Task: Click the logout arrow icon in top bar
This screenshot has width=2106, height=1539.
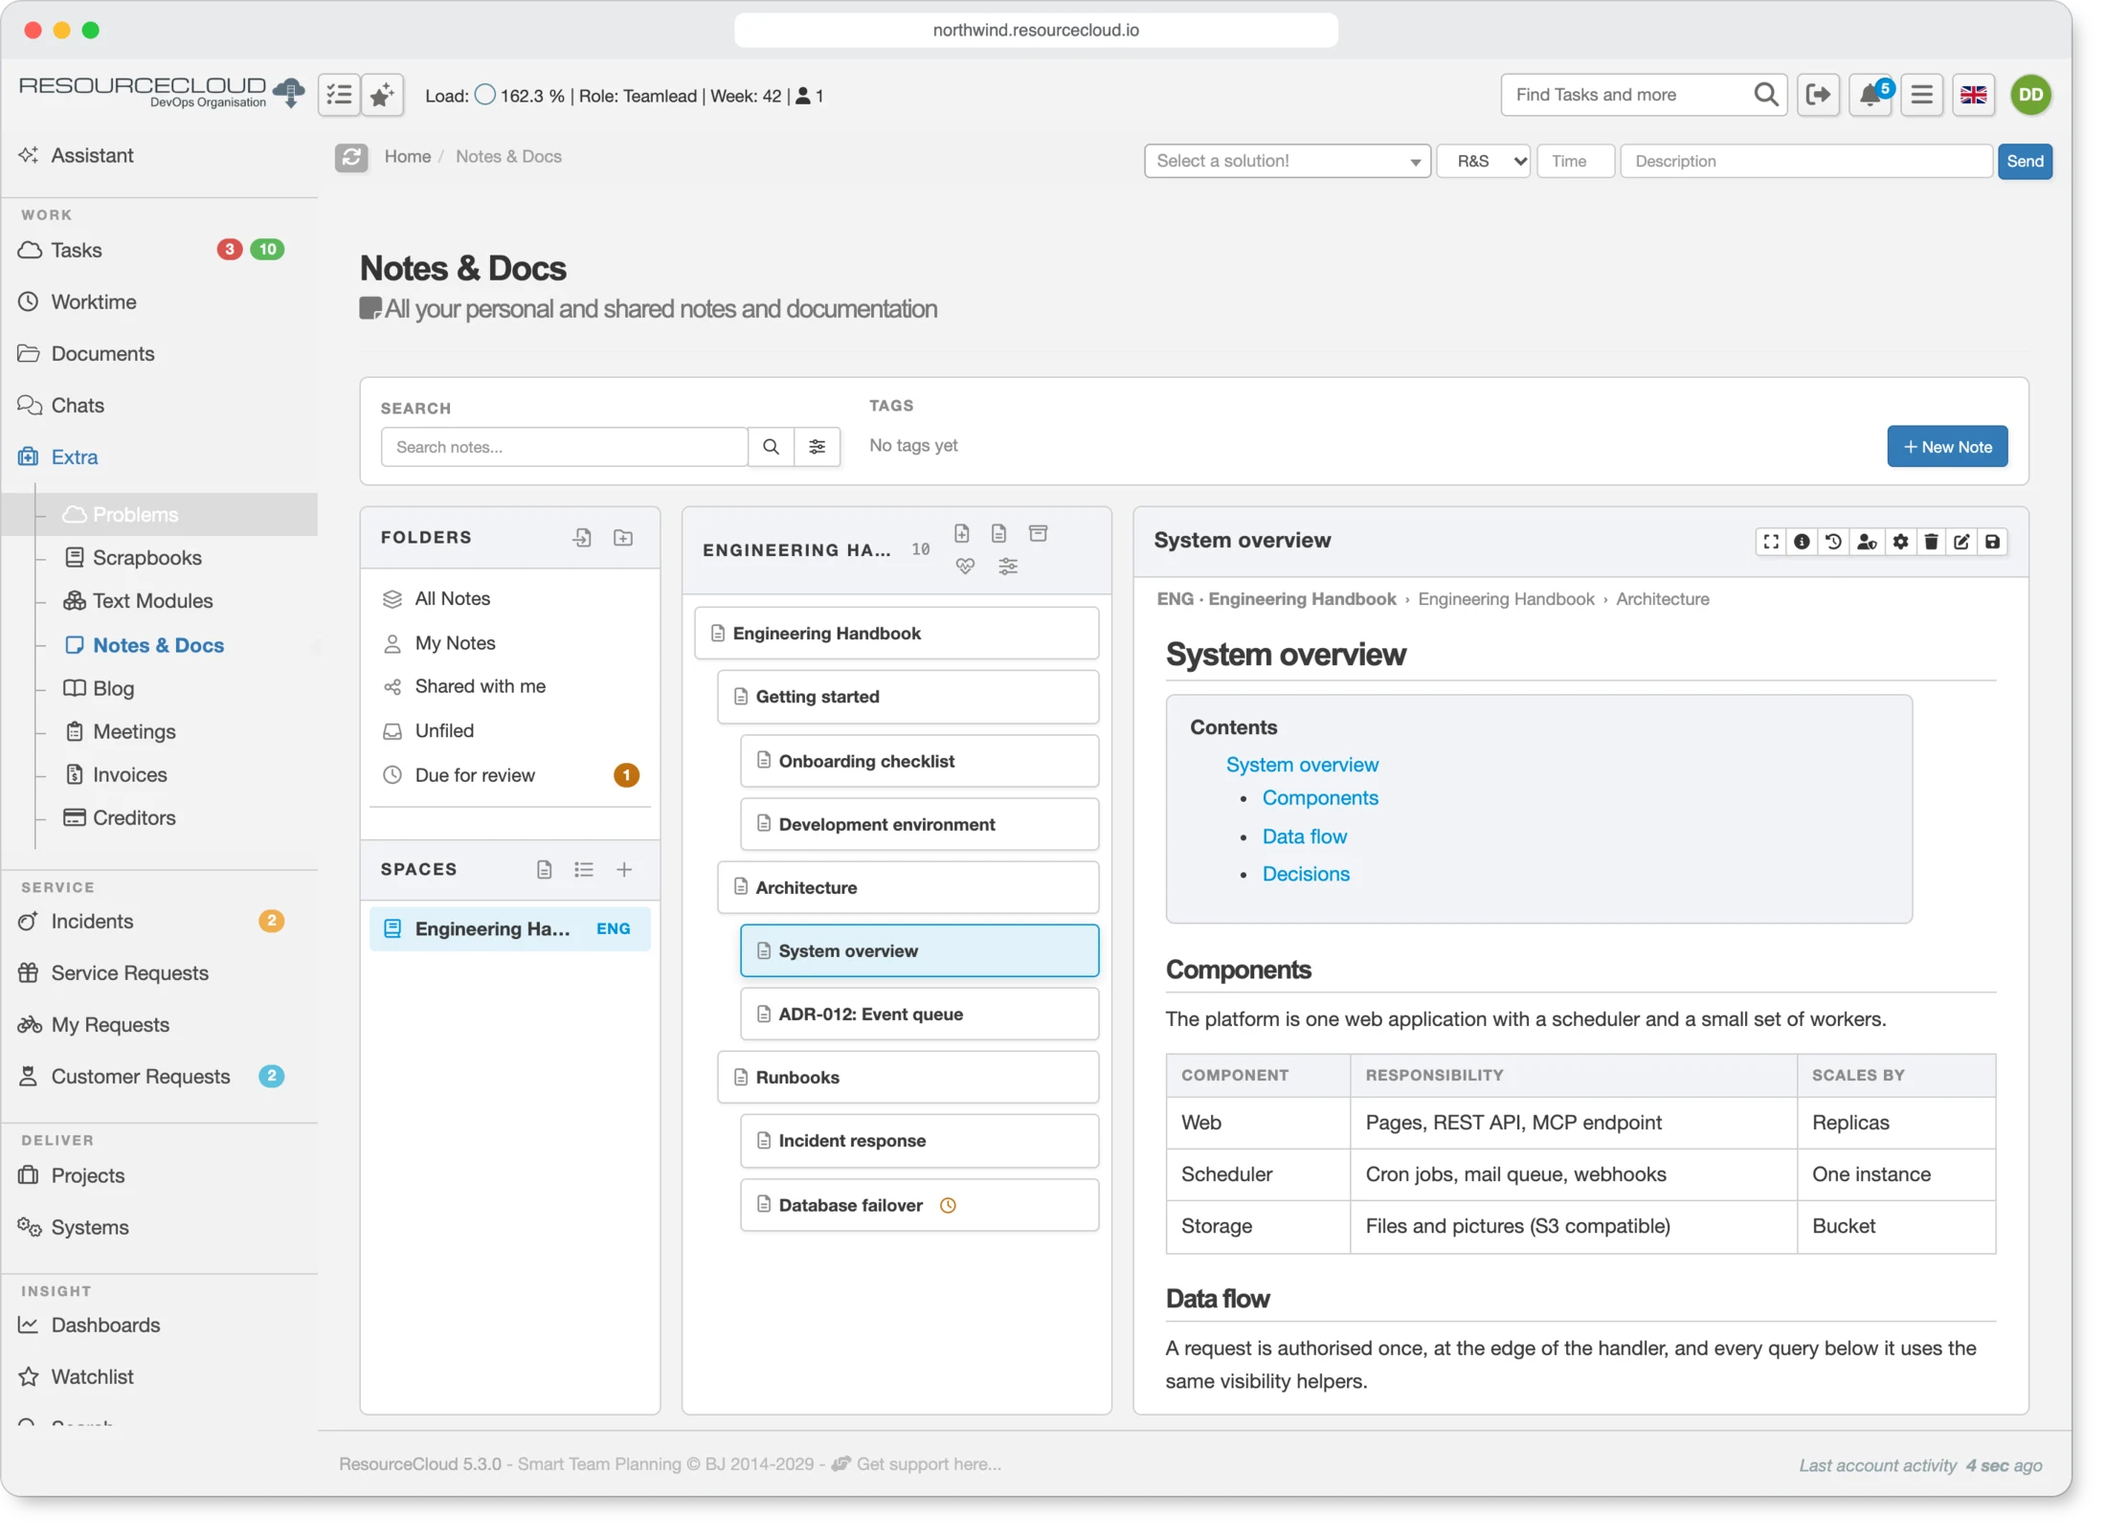Action: click(x=1818, y=95)
